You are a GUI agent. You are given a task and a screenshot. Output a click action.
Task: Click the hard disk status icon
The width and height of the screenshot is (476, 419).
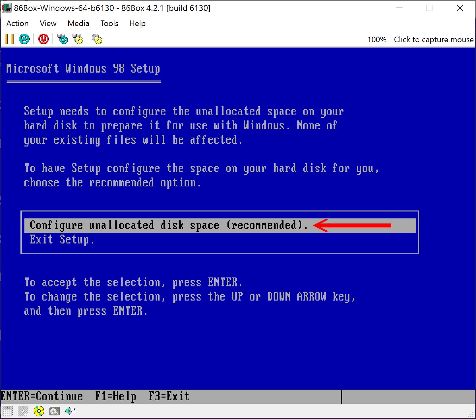click(54, 411)
